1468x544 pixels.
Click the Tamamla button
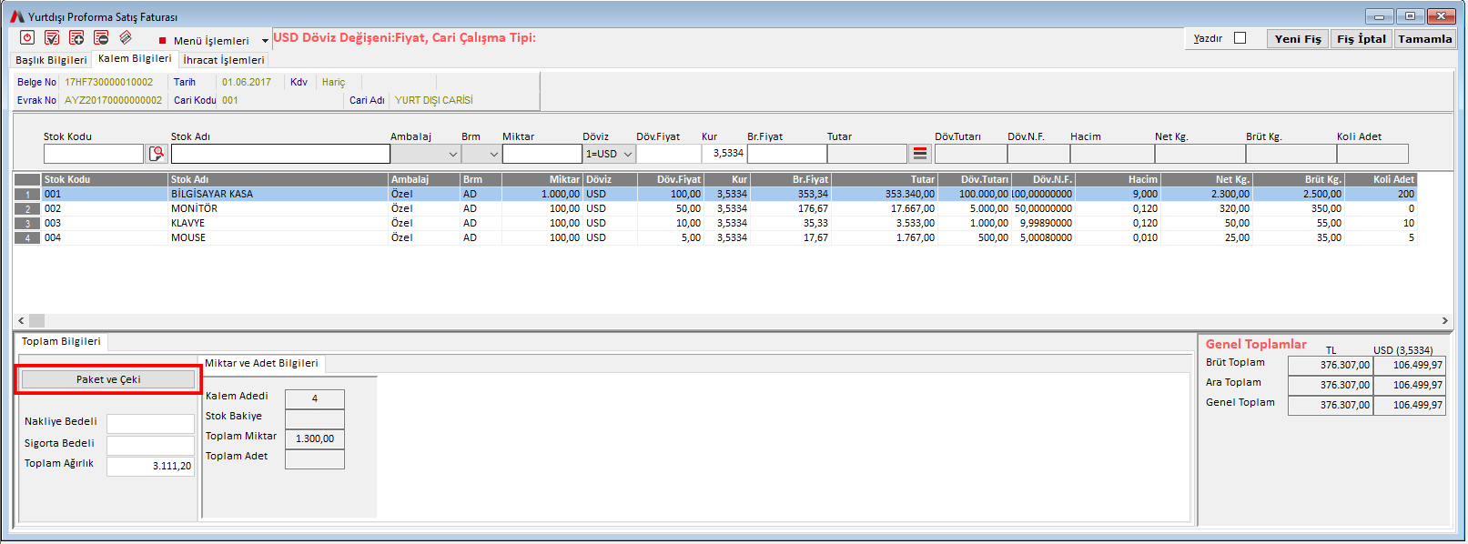[x=1424, y=39]
